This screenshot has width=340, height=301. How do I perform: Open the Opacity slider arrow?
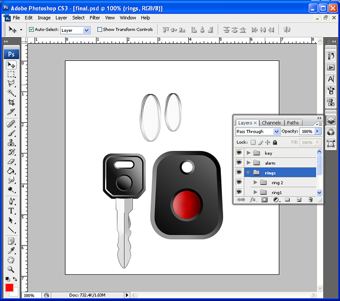pyautogui.click(x=318, y=131)
